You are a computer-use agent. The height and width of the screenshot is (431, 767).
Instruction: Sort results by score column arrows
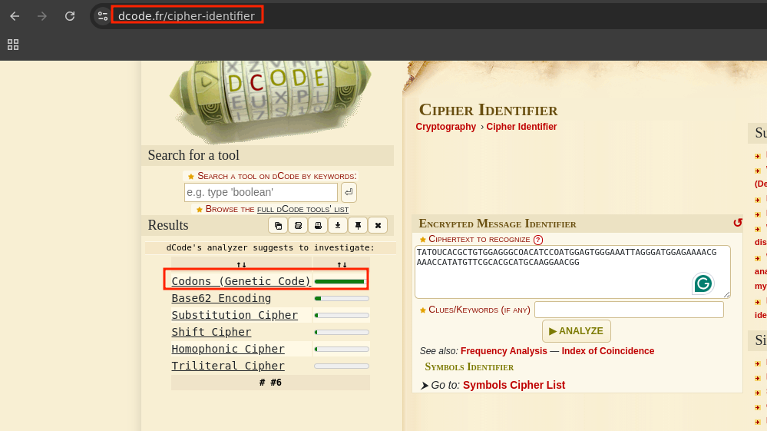[x=342, y=264]
